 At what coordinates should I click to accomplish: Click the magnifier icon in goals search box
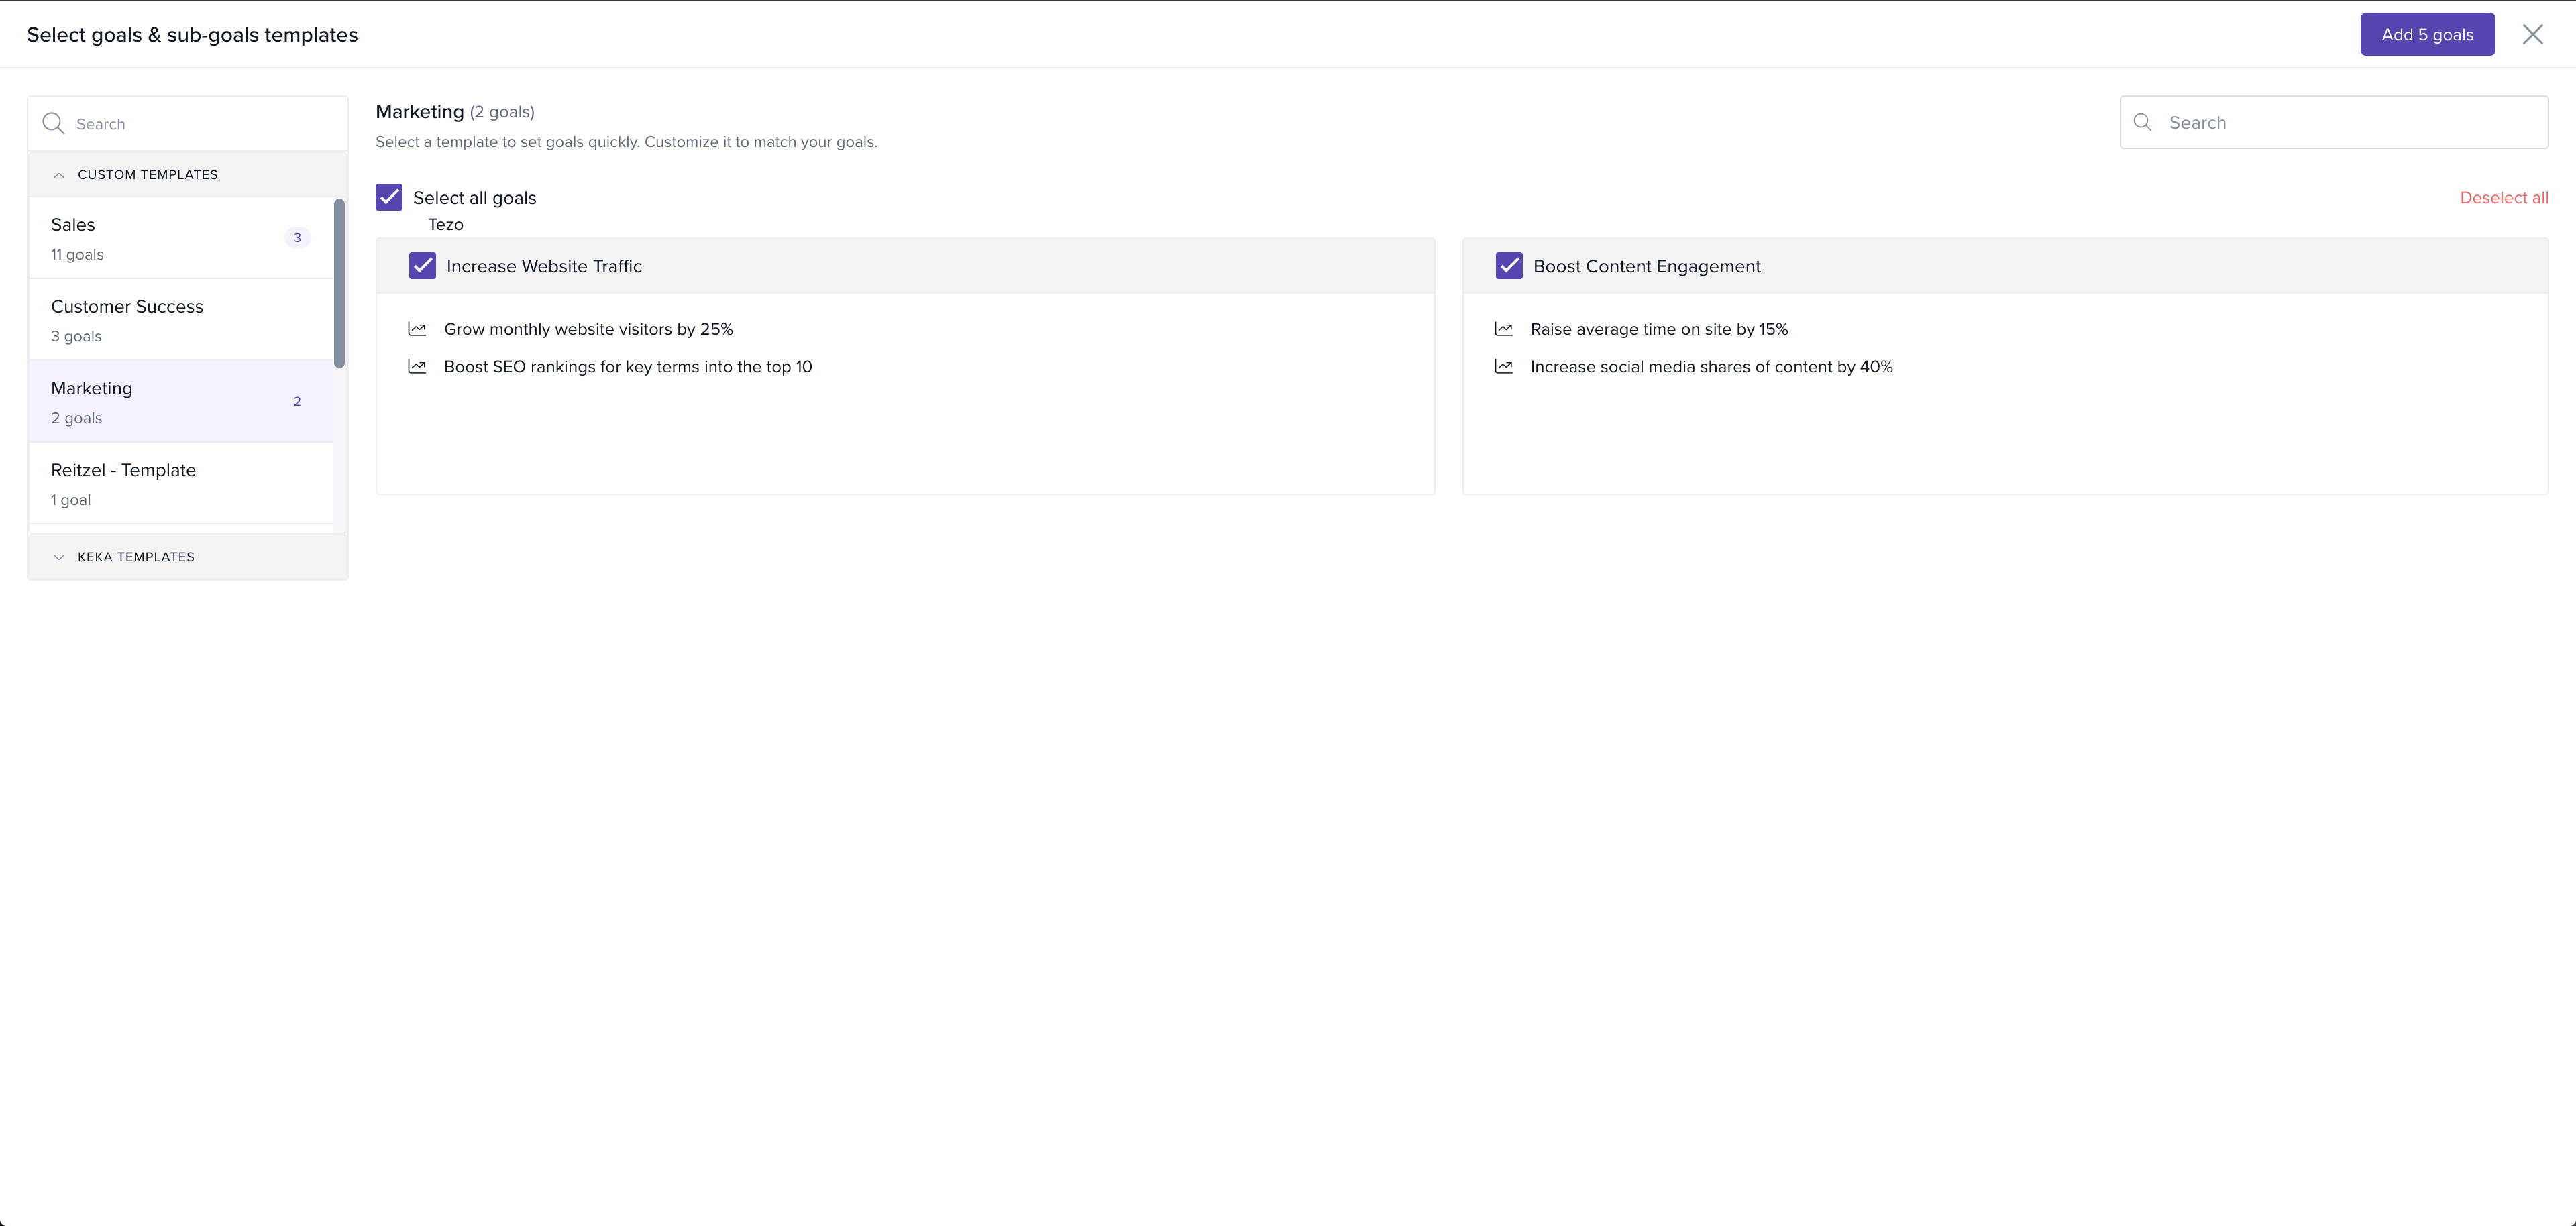pyautogui.click(x=2142, y=123)
